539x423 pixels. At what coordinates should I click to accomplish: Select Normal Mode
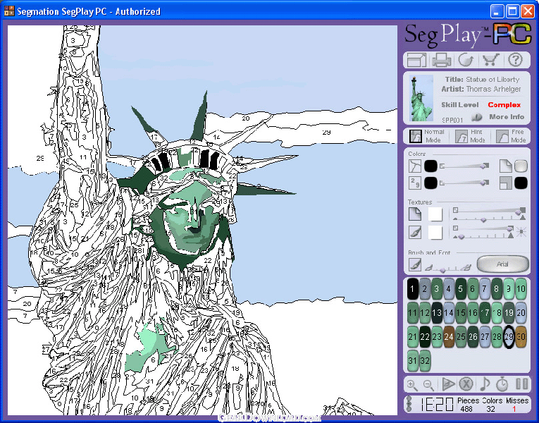click(426, 136)
